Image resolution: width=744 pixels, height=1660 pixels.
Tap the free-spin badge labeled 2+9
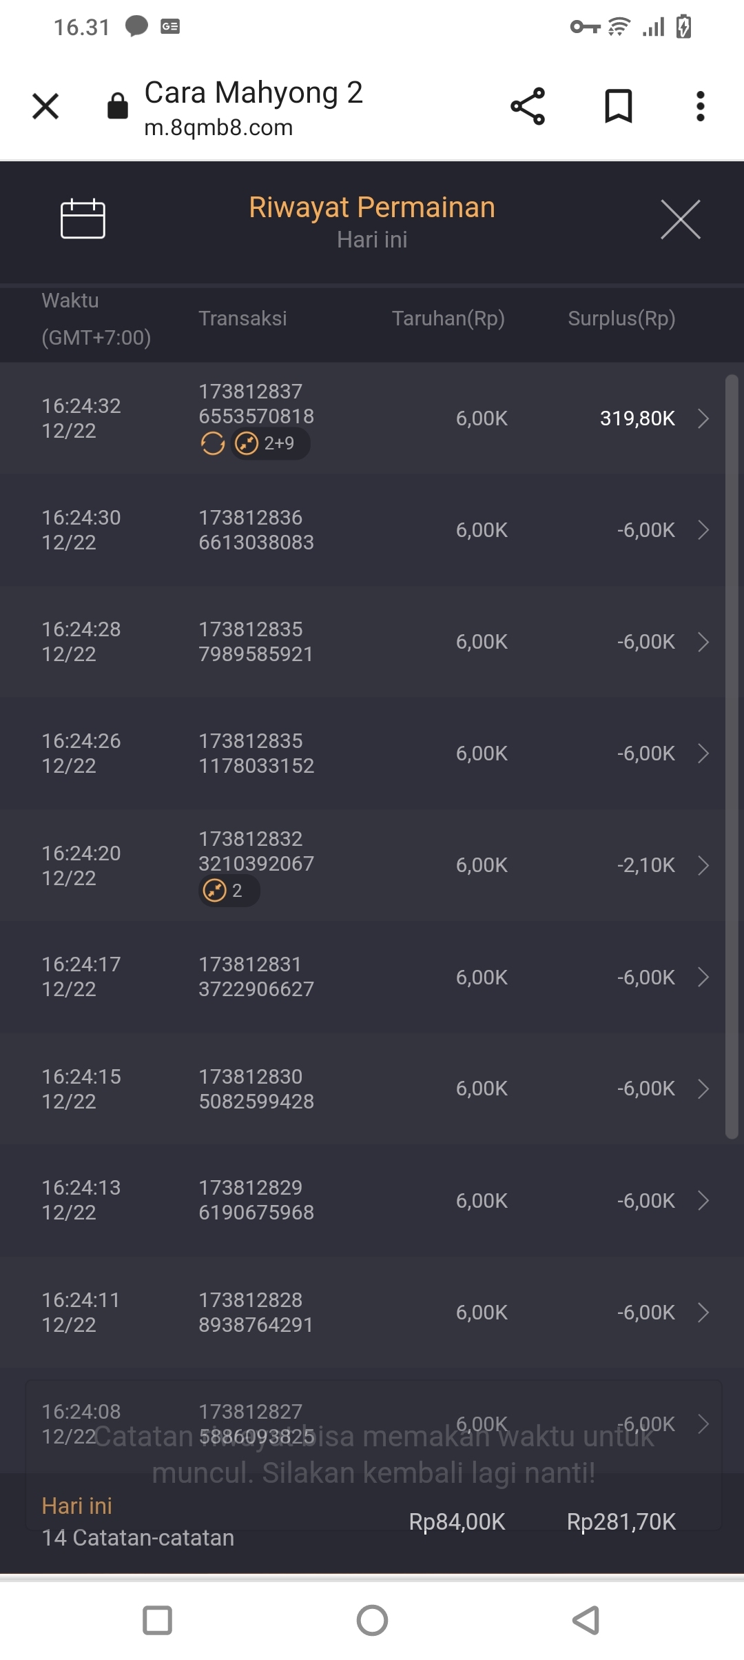click(270, 443)
